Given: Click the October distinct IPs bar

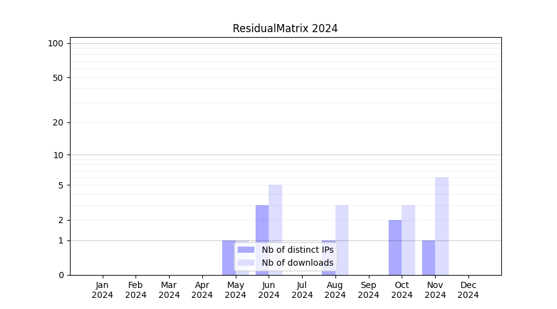Looking at the screenshot, I should click(x=395, y=247).
